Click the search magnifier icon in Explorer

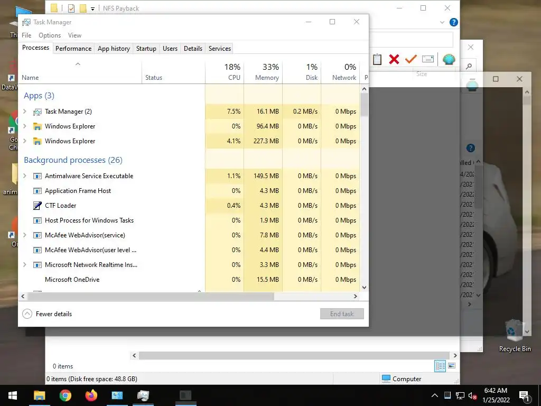(x=469, y=66)
